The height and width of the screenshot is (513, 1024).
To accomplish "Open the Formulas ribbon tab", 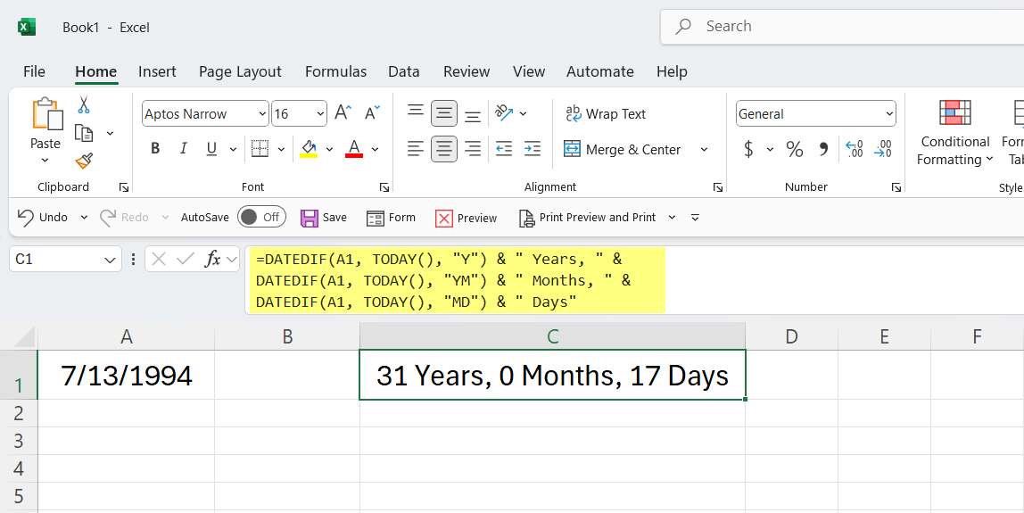I will click(x=335, y=71).
